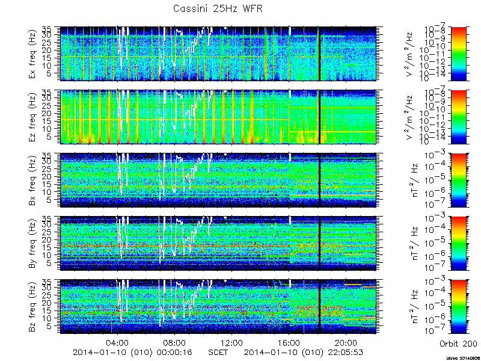Click the start time '2014-01-10 (010) 00:00:16'
Image resolution: width=481 pixels, height=361 pixels.
pos(132,352)
